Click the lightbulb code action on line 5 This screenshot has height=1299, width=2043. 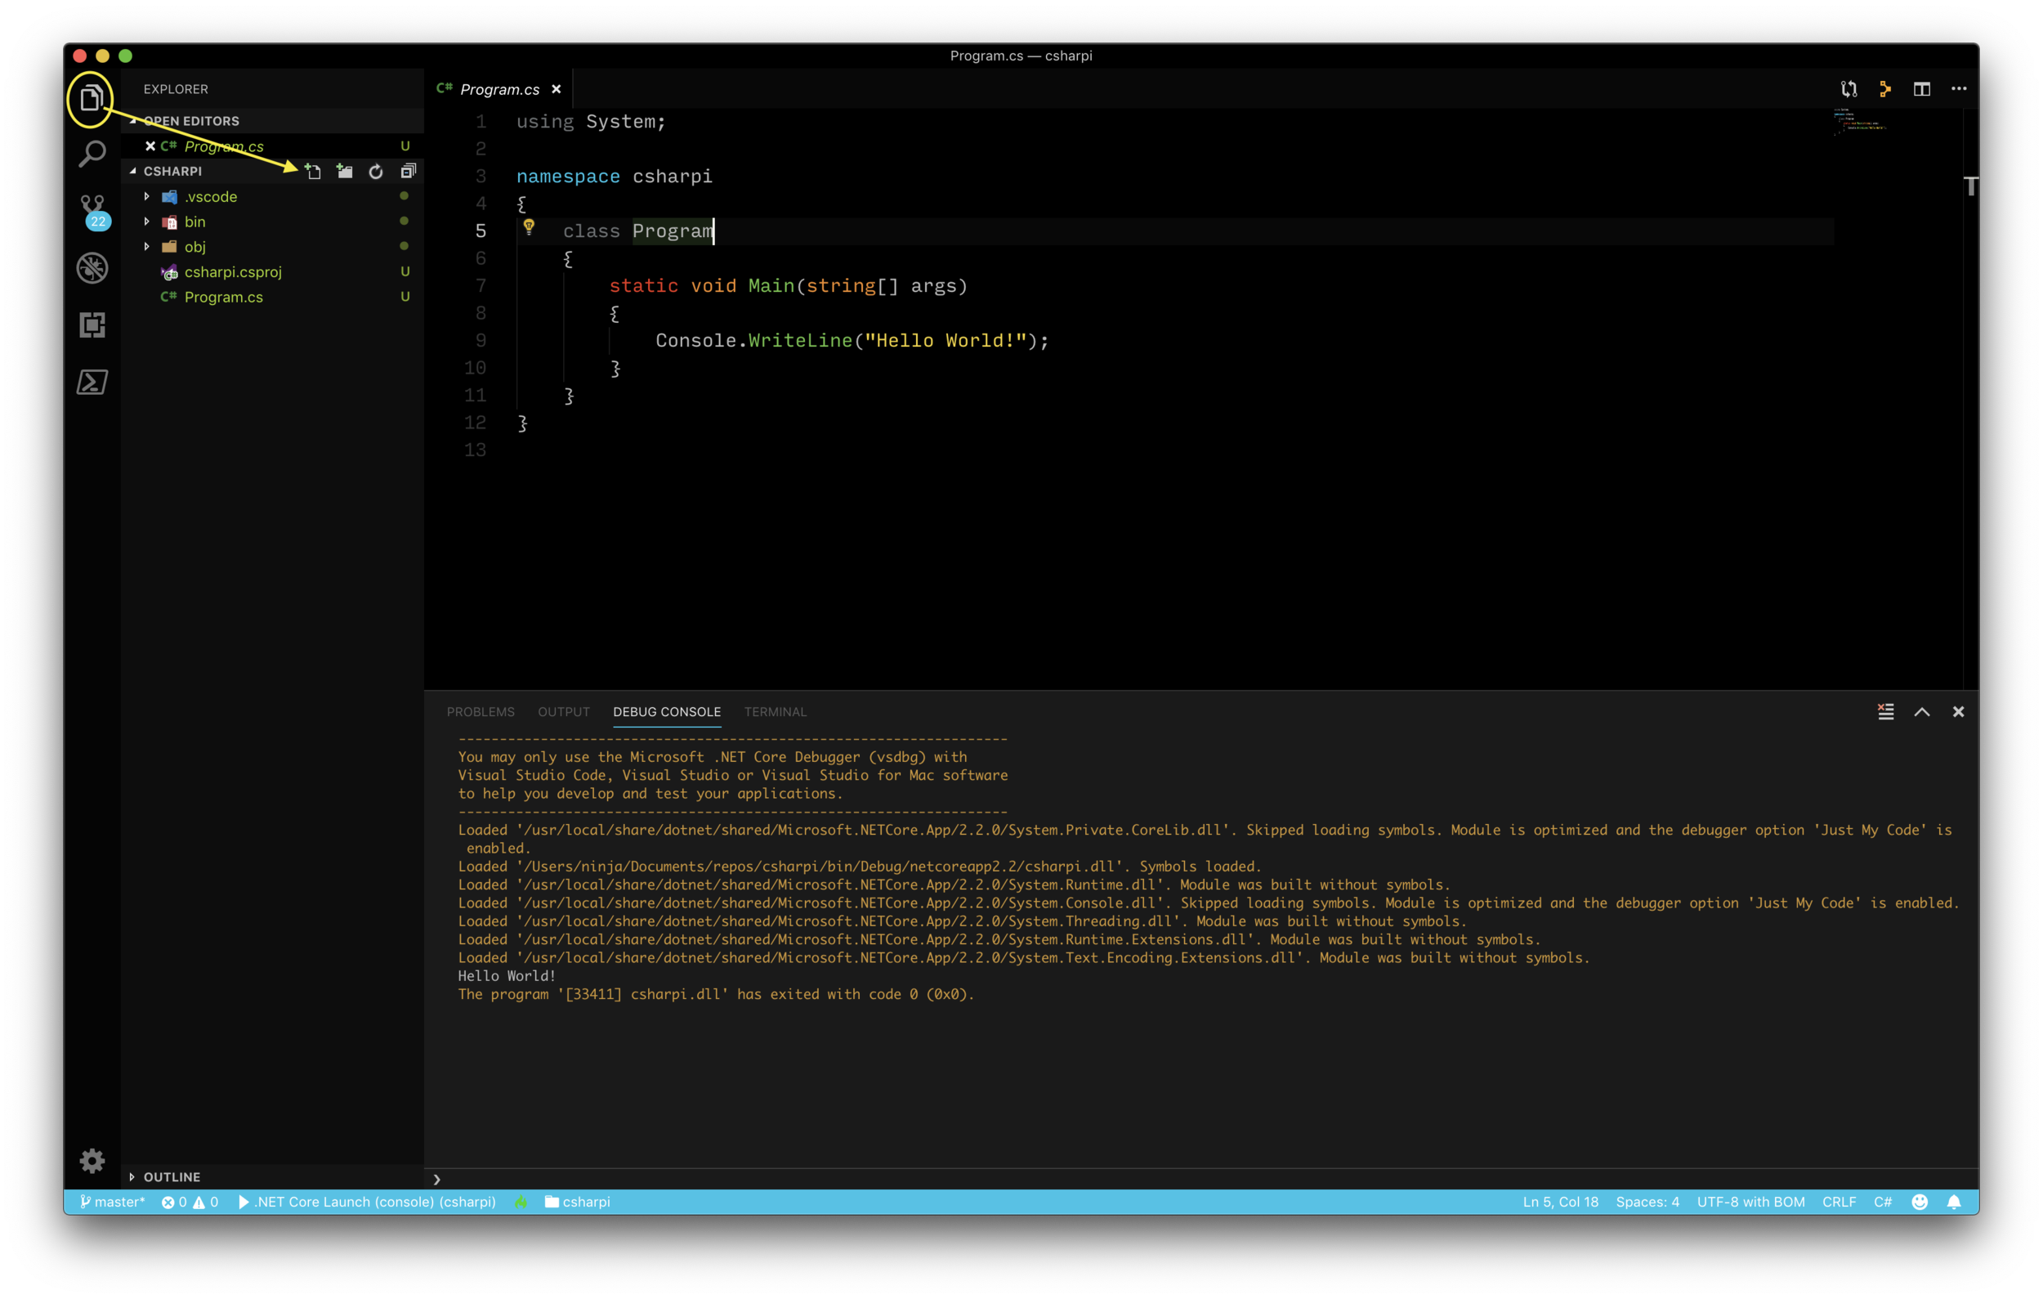529,226
